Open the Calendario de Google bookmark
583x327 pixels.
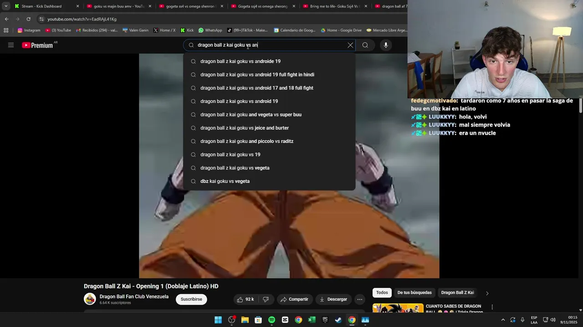coord(294,30)
